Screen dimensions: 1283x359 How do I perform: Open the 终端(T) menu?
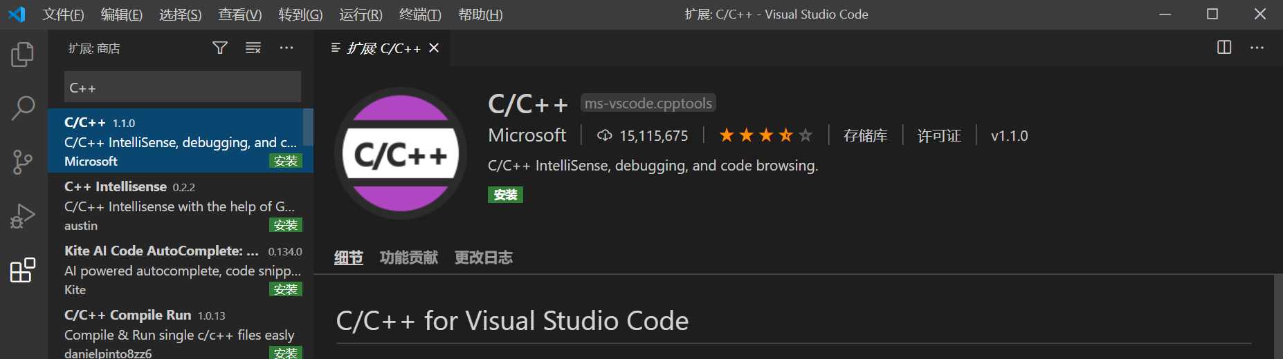point(420,14)
